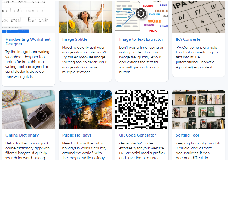Image resolution: width=245 pixels, height=202 pixels.
Task: Click the text extractor gear icon
Action: coord(141,13)
